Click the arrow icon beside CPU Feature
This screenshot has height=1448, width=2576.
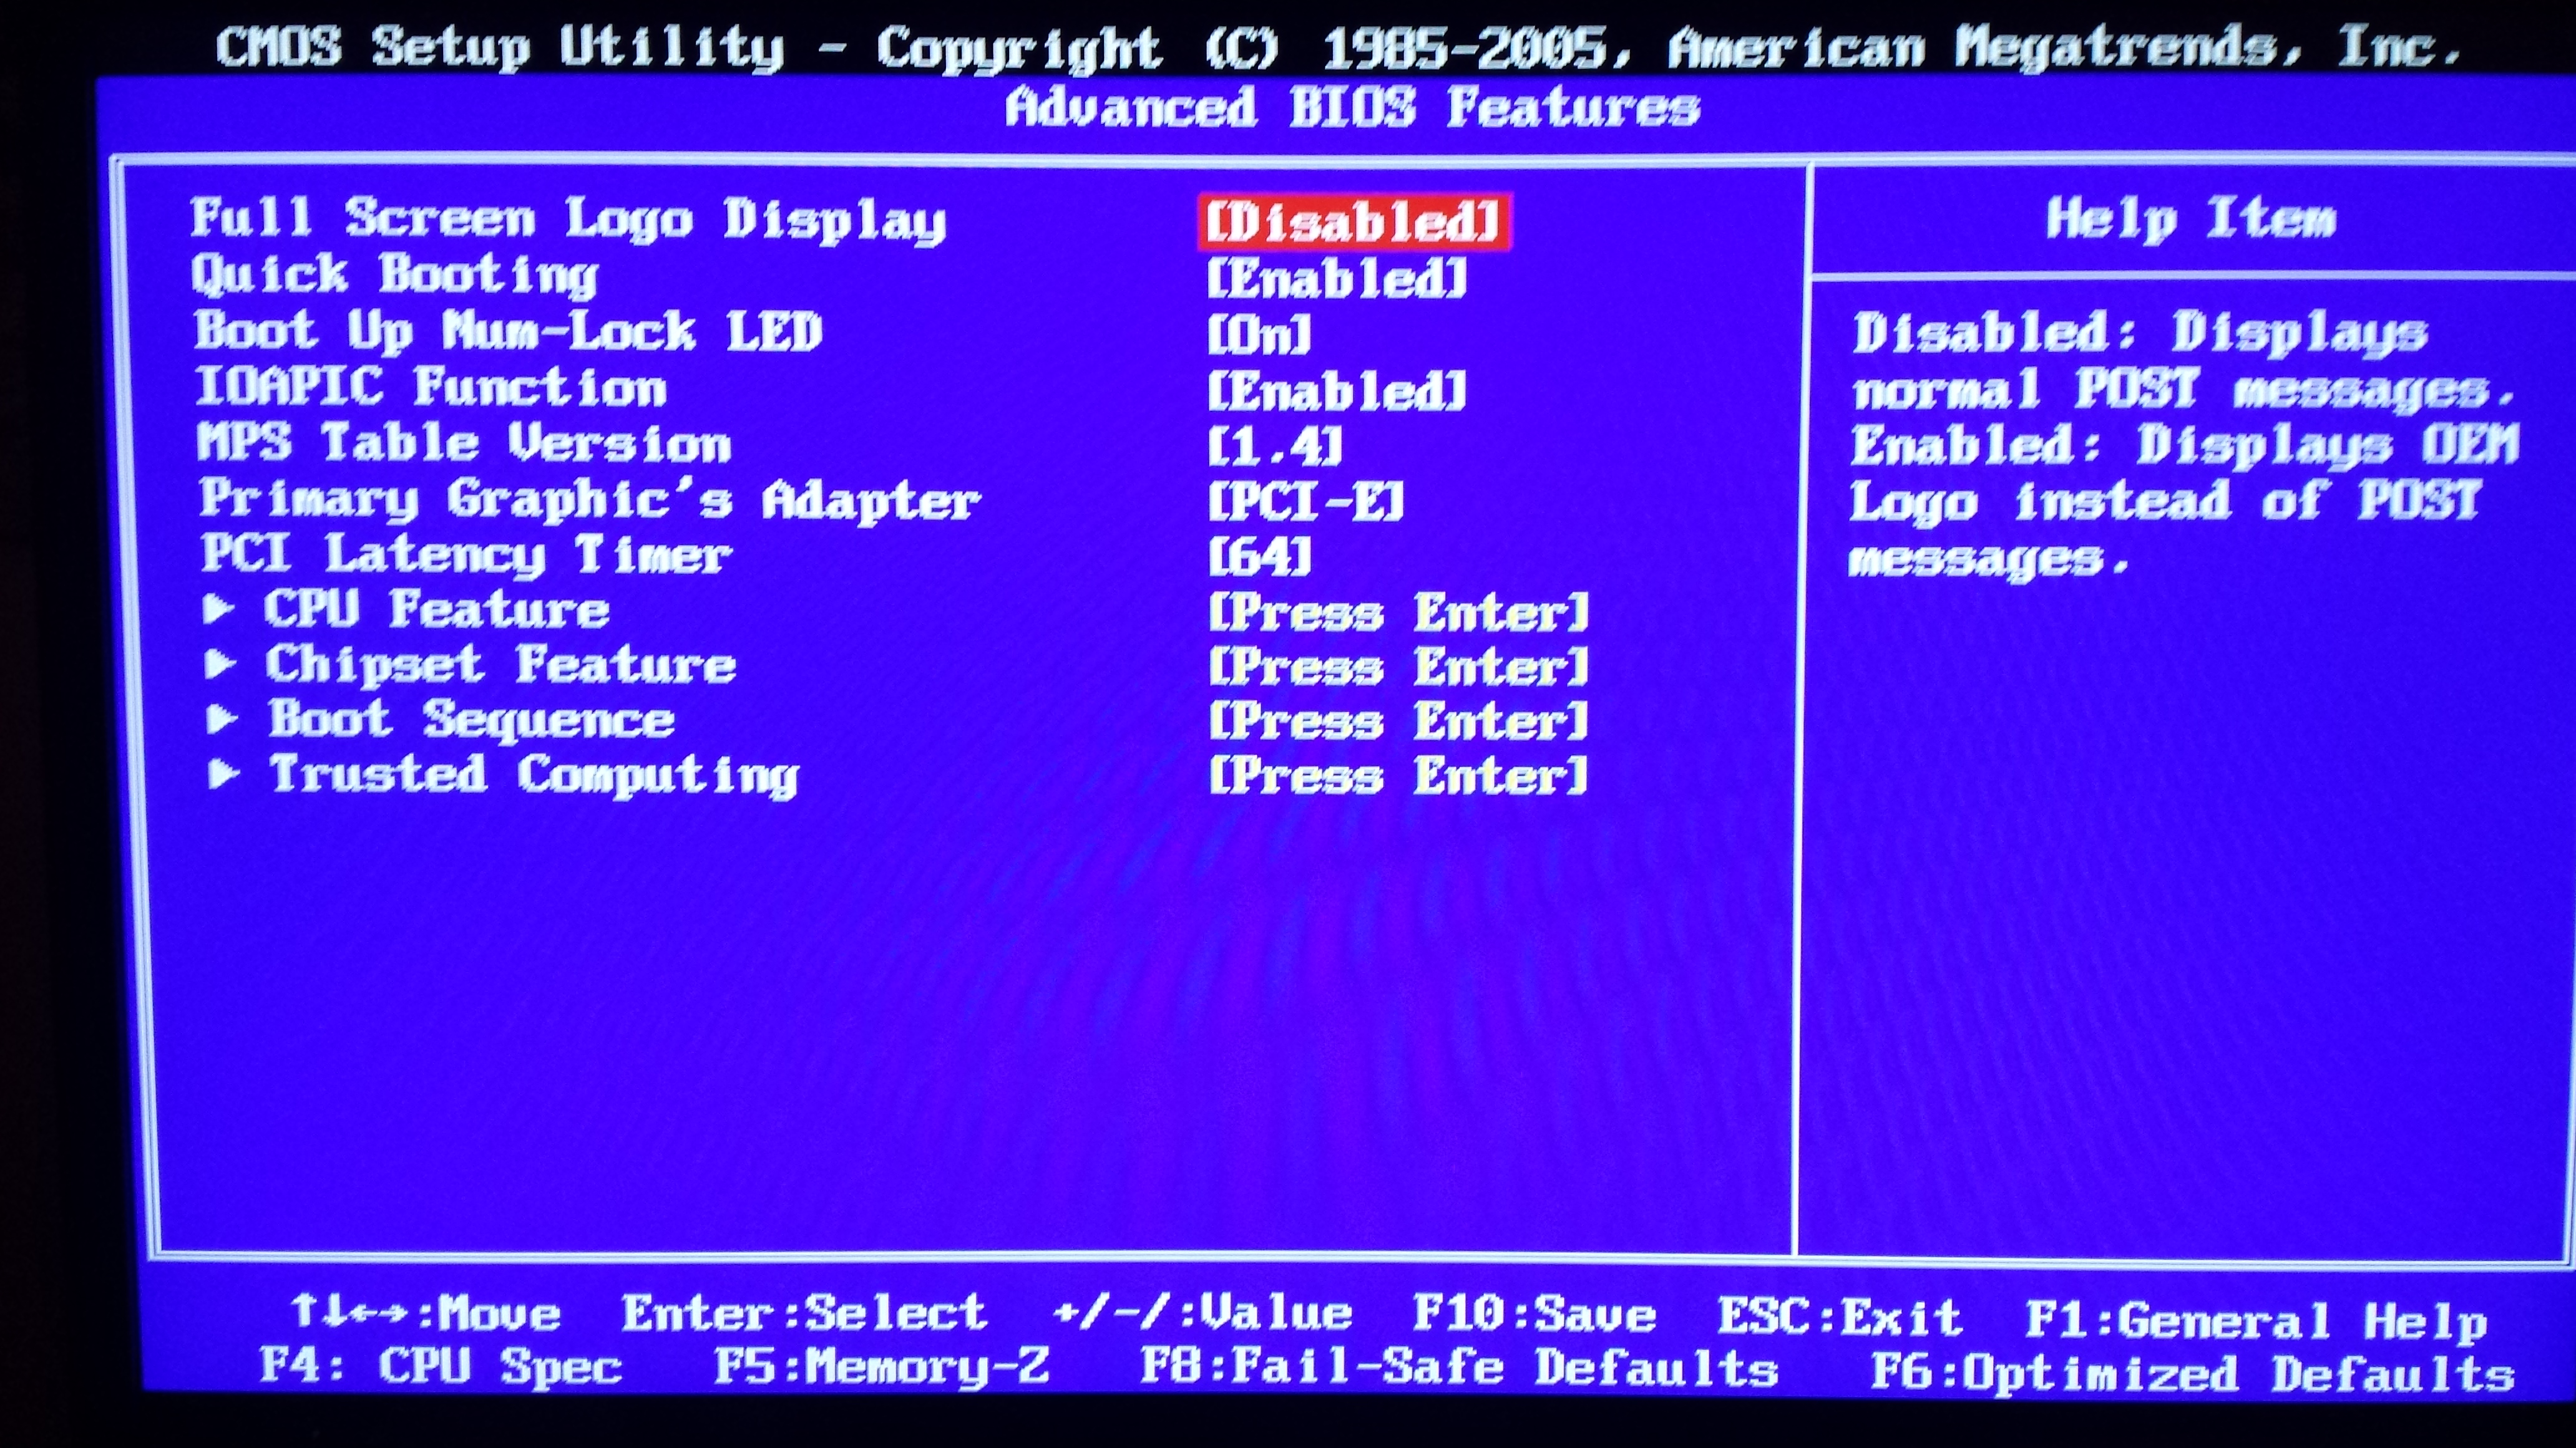[x=218, y=610]
